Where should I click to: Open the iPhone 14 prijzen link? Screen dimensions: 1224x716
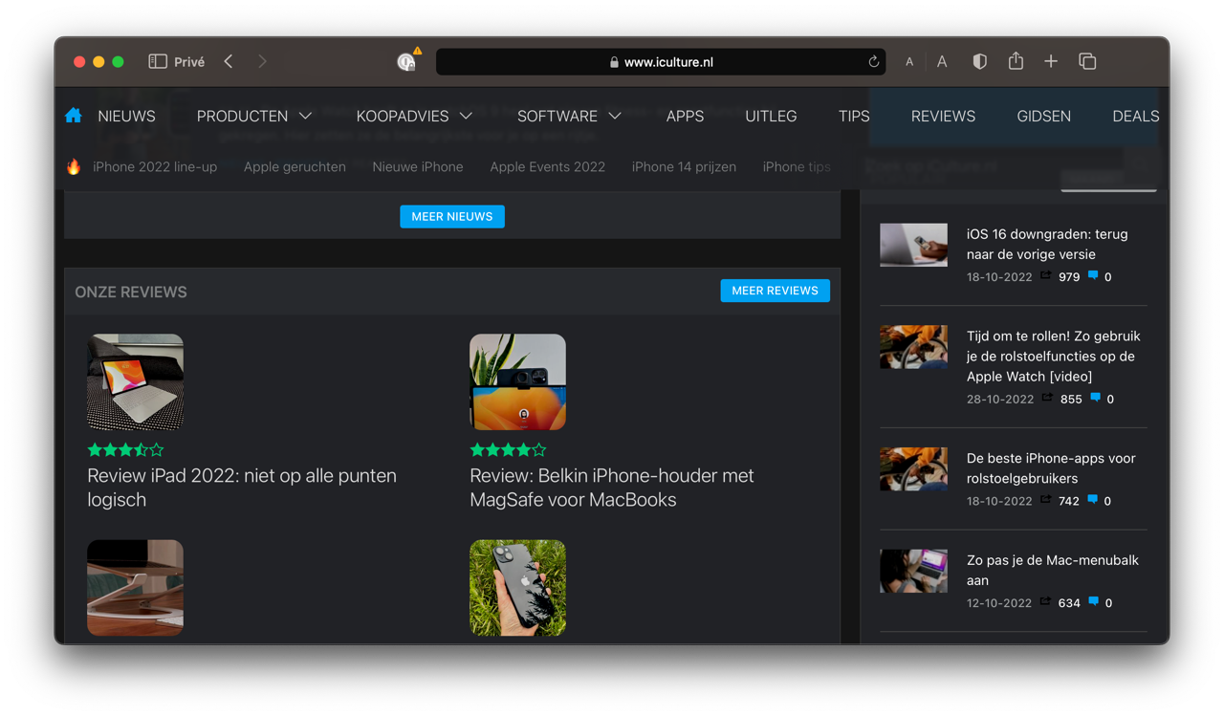click(x=684, y=166)
